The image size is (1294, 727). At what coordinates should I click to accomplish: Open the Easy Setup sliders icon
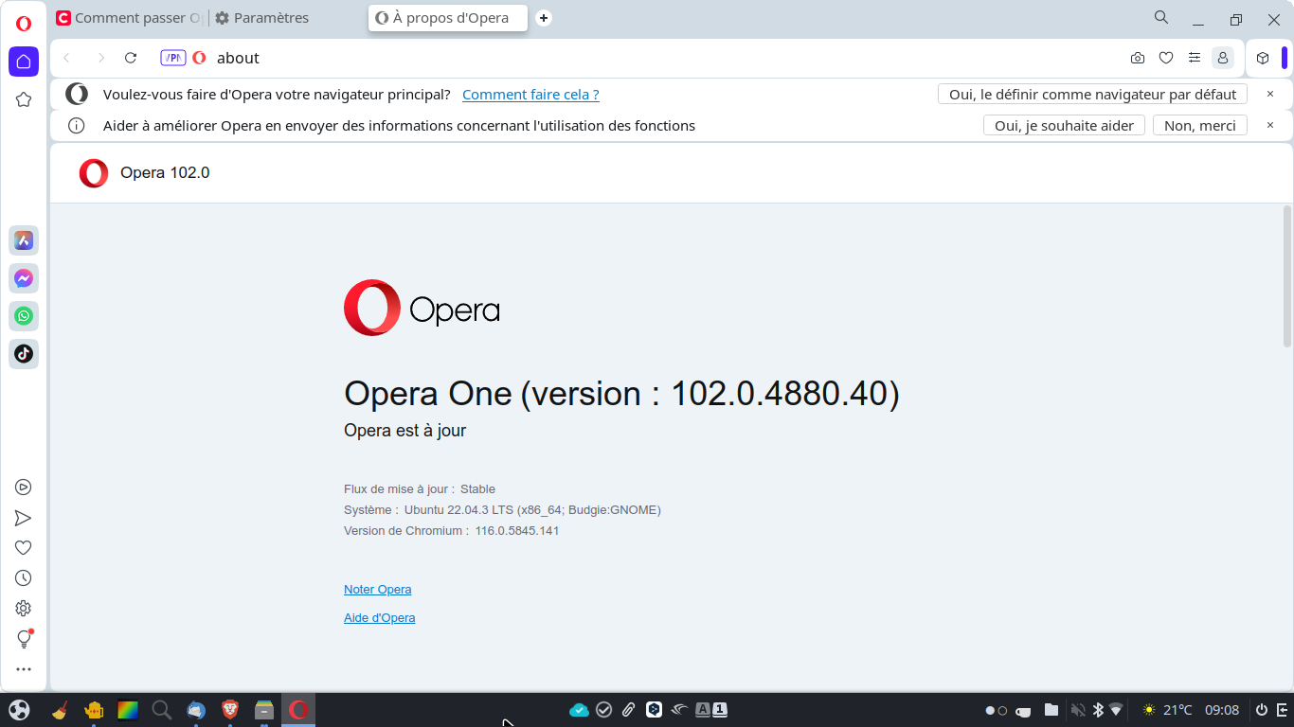point(1195,58)
